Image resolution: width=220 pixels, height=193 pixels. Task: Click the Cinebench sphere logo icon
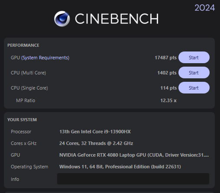[62, 19]
